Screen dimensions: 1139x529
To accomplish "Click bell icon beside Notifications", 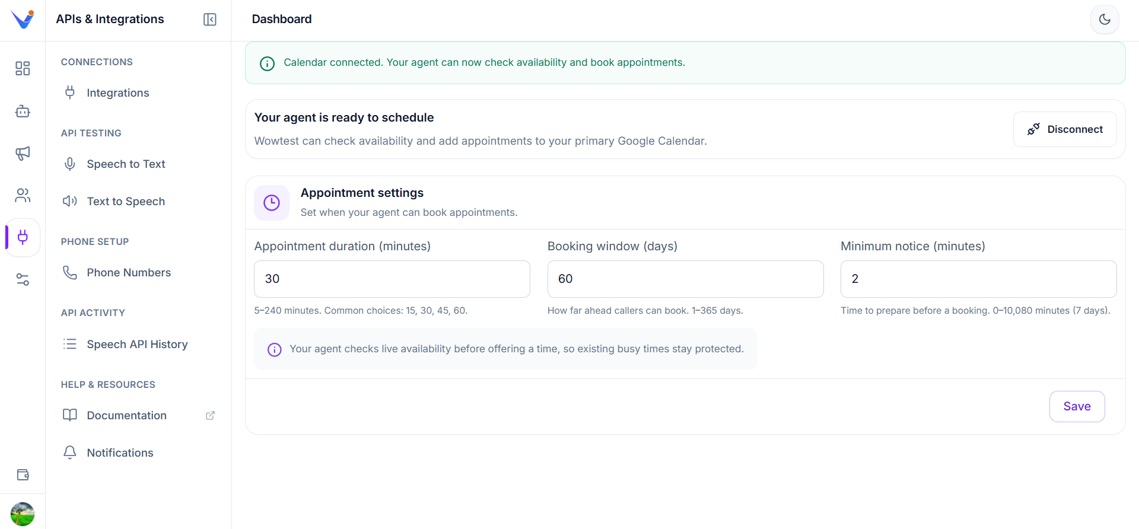I will point(70,452).
